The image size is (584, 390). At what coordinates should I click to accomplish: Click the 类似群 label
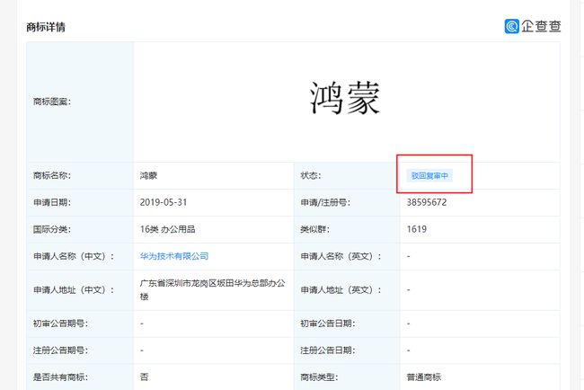point(314,229)
